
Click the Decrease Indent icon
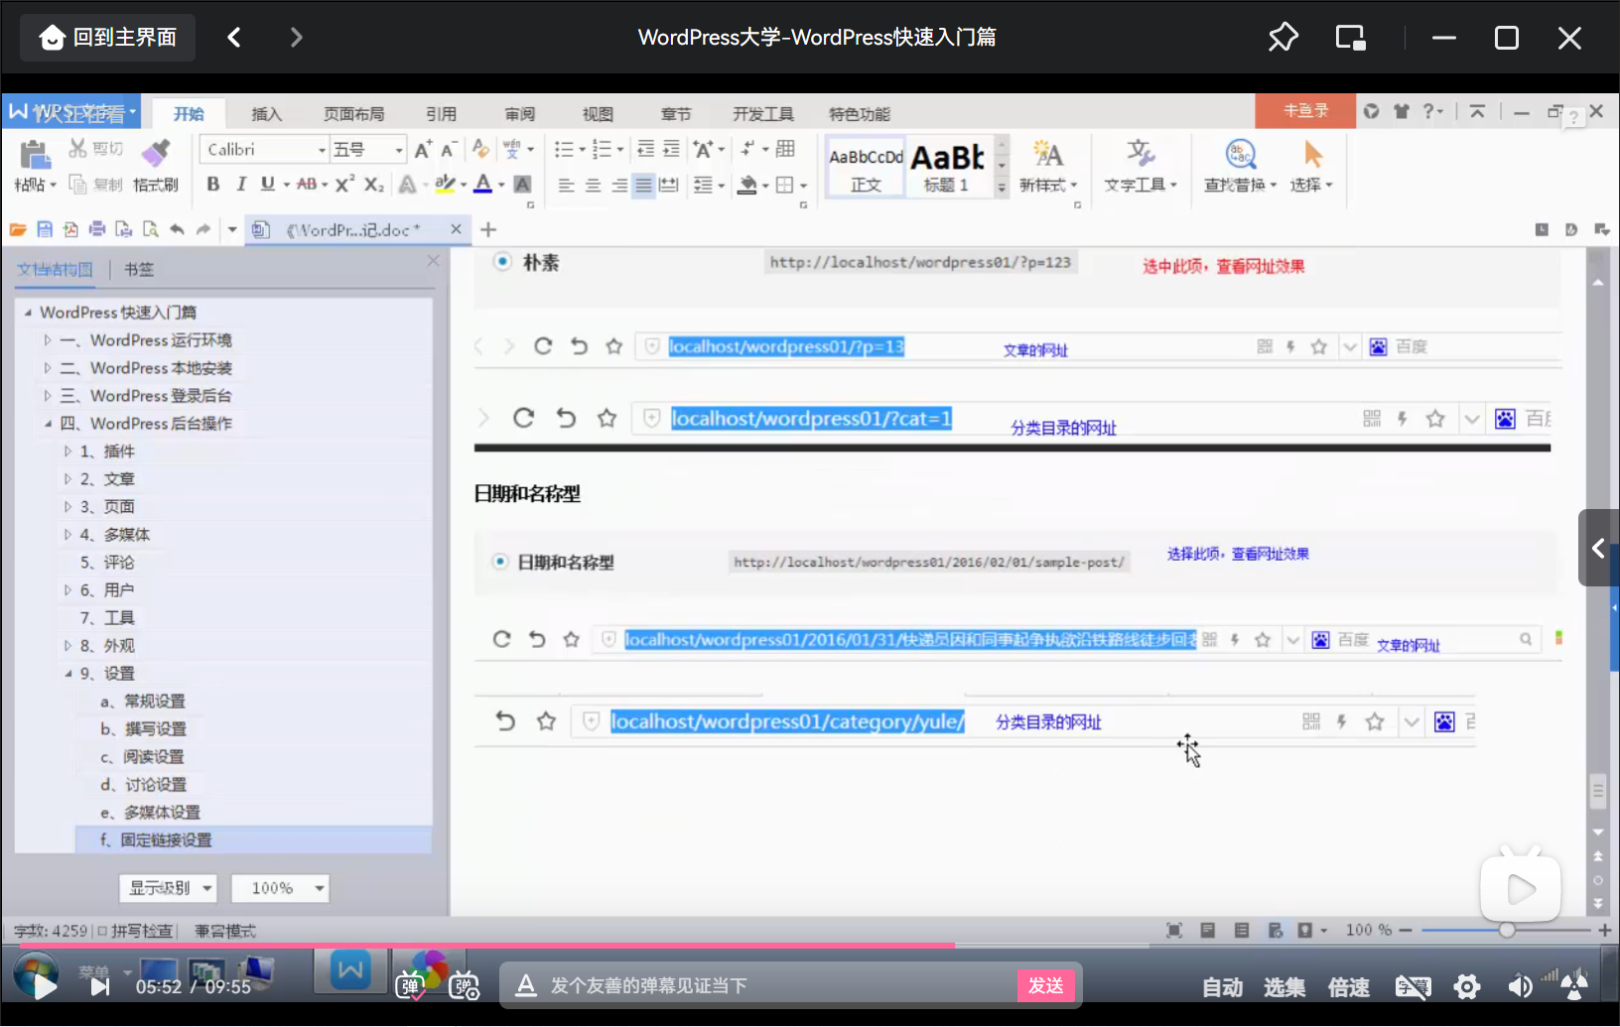(x=645, y=149)
